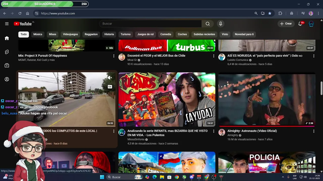Click the taskbar Buscar search box
323x181 pixels.
(125, 177)
